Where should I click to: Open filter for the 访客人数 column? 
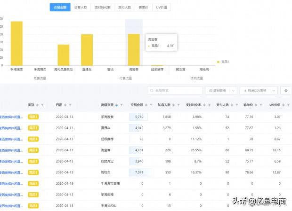(x=178, y=105)
